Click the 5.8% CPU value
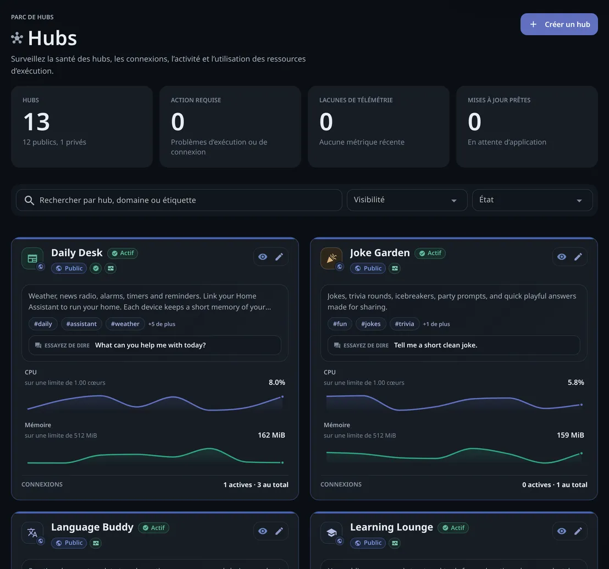Image resolution: width=609 pixels, height=569 pixels. (x=576, y=383)
